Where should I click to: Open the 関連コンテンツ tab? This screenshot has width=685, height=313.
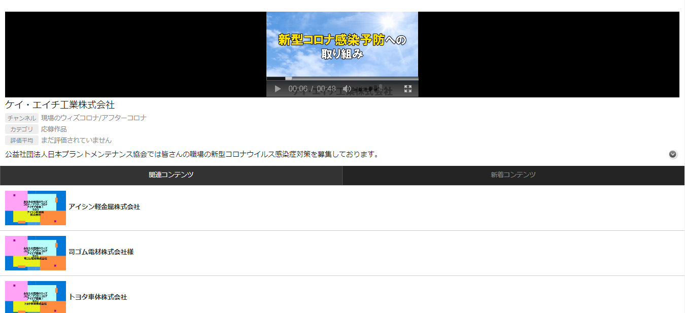[x=171, y=175]
